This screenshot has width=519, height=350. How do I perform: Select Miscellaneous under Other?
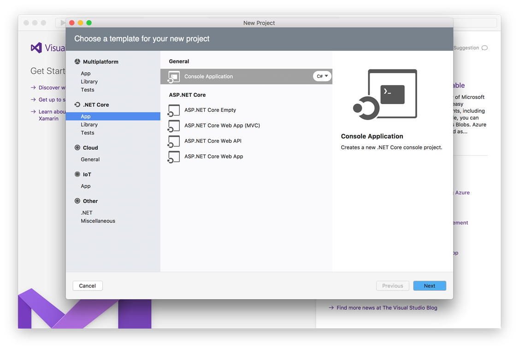click(98, 221)
